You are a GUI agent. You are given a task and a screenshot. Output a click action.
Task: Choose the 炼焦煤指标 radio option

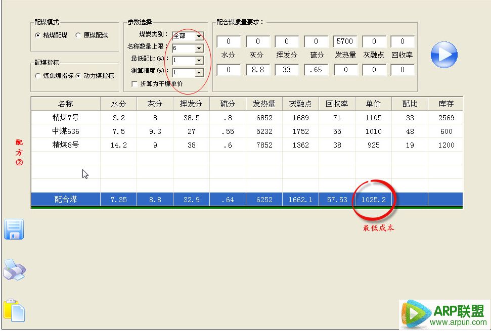pyautogui.click(x=38, y=76)
